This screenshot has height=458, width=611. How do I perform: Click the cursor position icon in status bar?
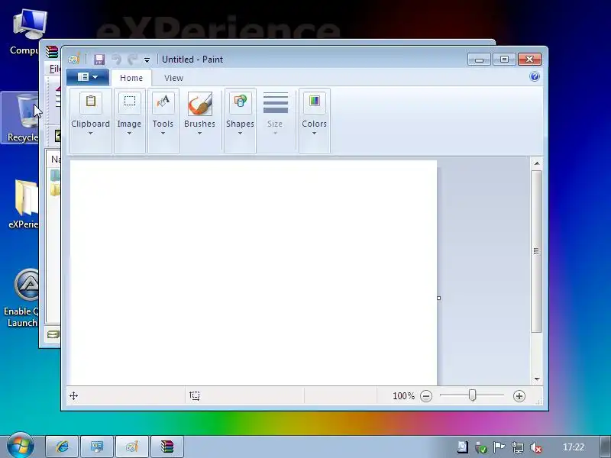coord(73,396)
